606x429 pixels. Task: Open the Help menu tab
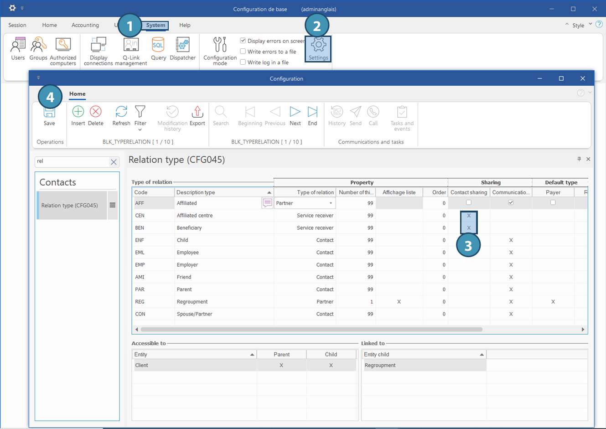tap(185, 25)
